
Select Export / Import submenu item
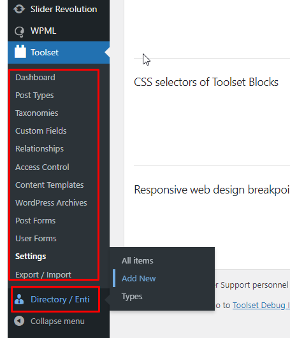coord(43,274)
